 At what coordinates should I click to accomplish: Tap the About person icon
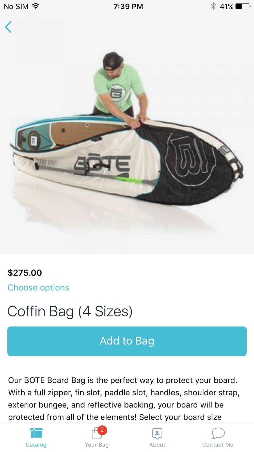coord(157,433)
